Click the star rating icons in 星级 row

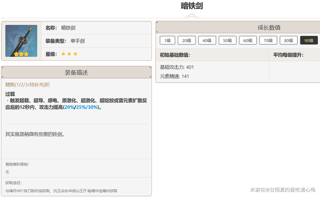tap(69, 54)
